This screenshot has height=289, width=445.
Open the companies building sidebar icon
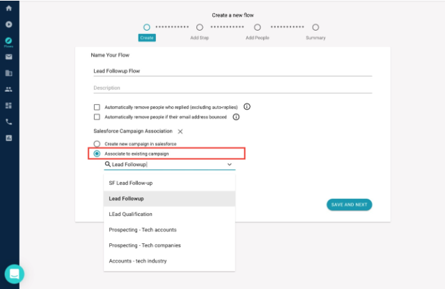tap(9, 73)
